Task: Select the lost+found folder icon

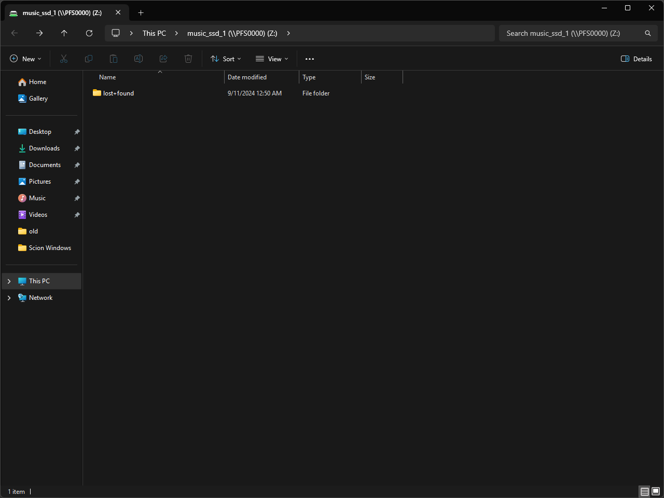Action: coord(97,93)
